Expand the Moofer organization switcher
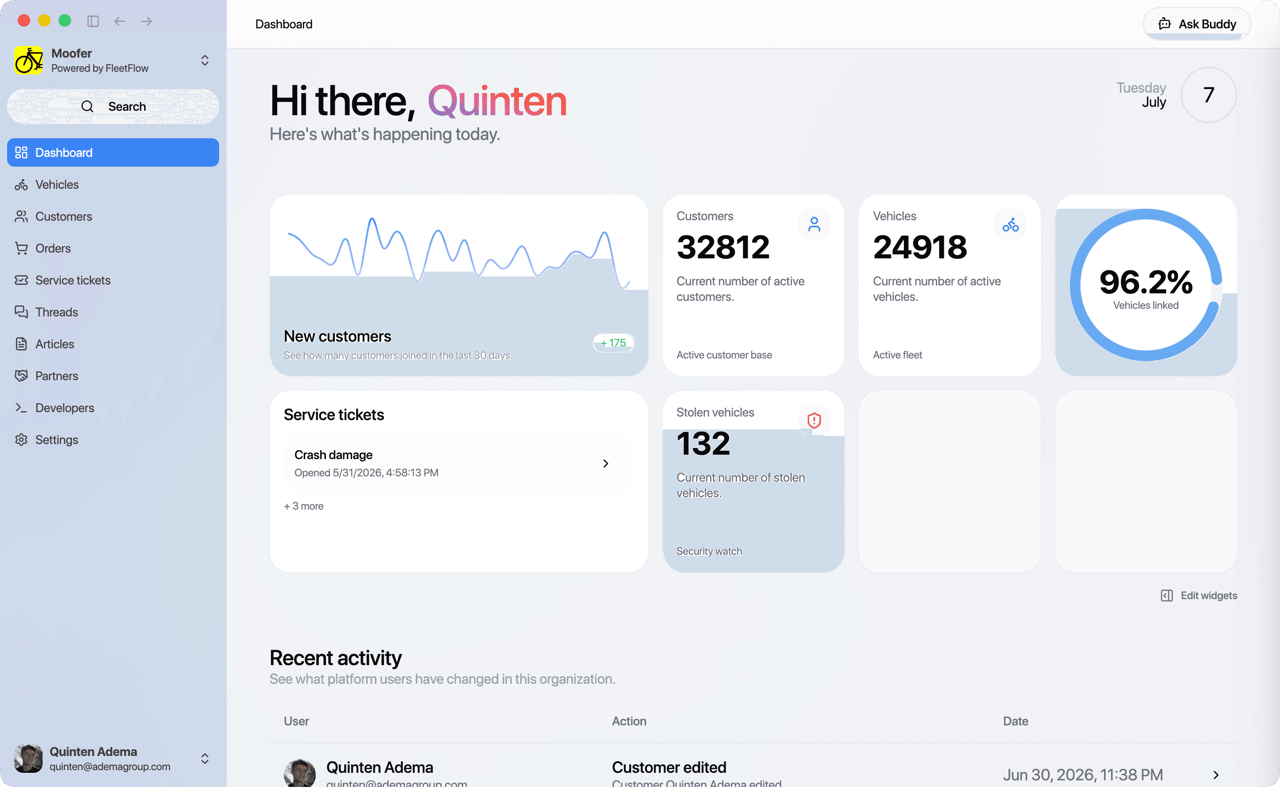This screenshot has height=787, width=1280. [205, 60]
